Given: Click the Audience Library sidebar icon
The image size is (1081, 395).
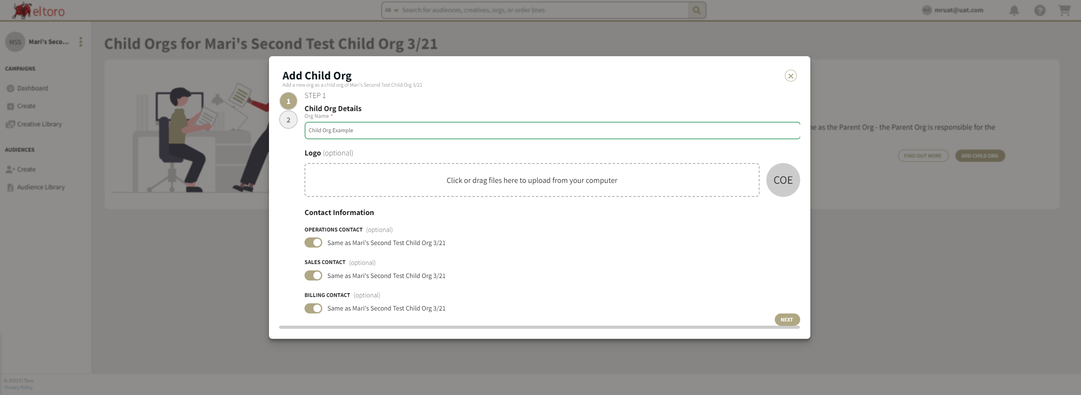Looking at the screenshot, I should 11,187.
